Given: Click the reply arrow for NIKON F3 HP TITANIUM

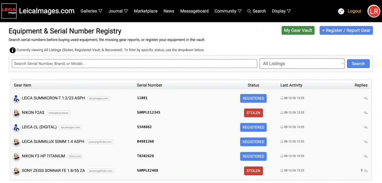Looking at the screenshot, I should click(x=366, y=156).
